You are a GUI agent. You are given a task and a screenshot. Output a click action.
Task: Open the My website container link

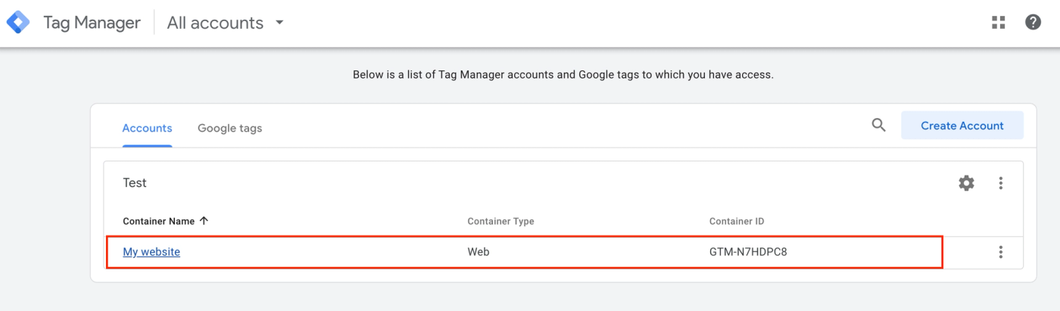tap(151, 252)
